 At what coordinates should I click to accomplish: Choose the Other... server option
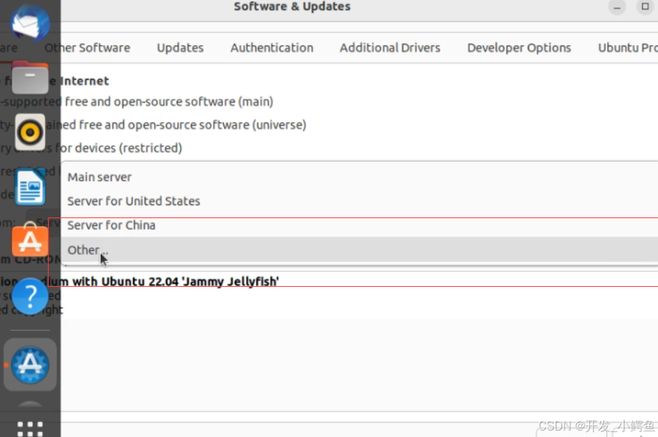(360, 250)
